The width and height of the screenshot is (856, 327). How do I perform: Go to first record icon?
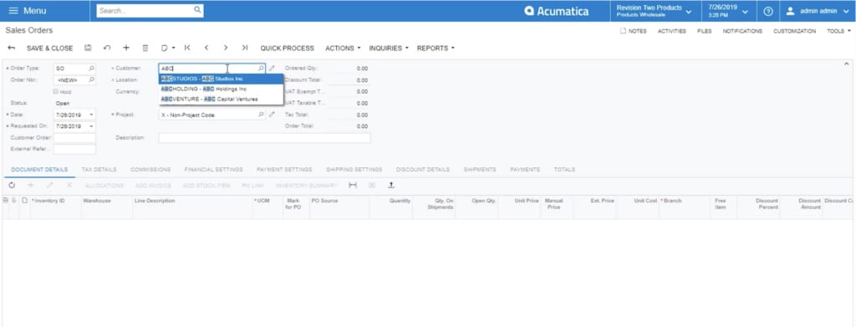coord(187,48)
